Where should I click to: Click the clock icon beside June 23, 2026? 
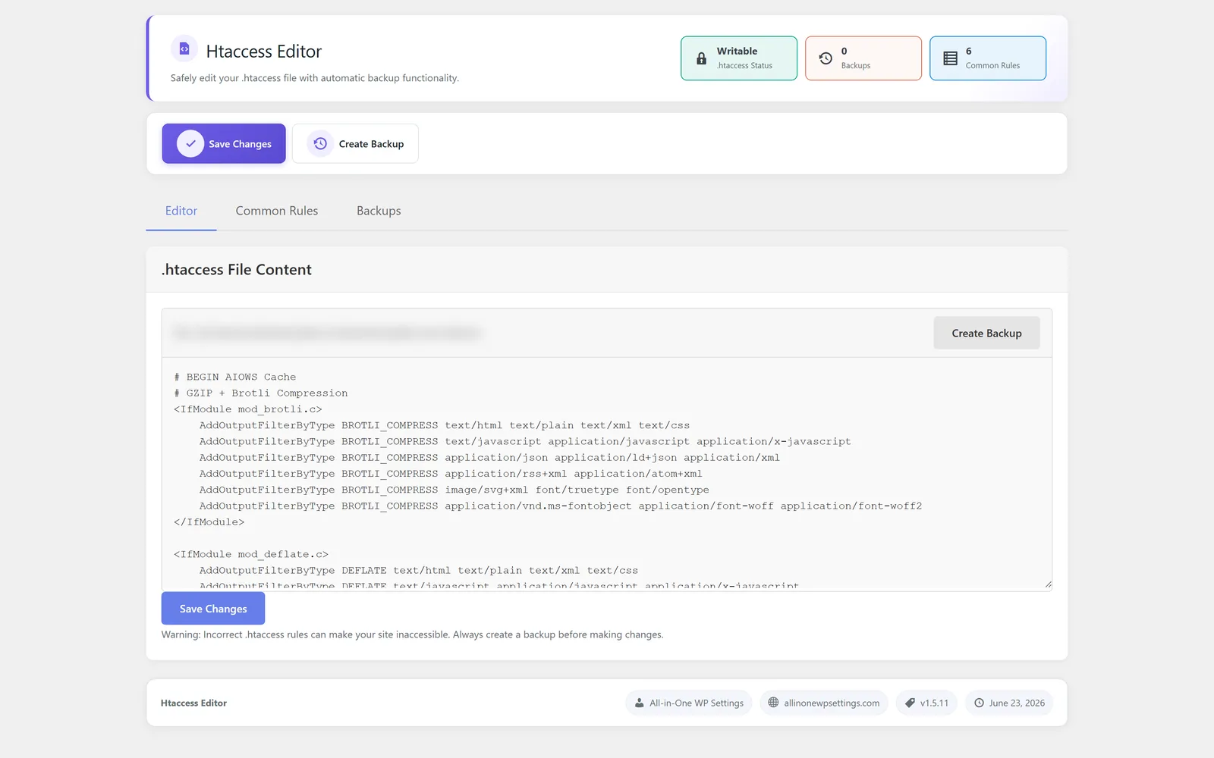(979, 703)
